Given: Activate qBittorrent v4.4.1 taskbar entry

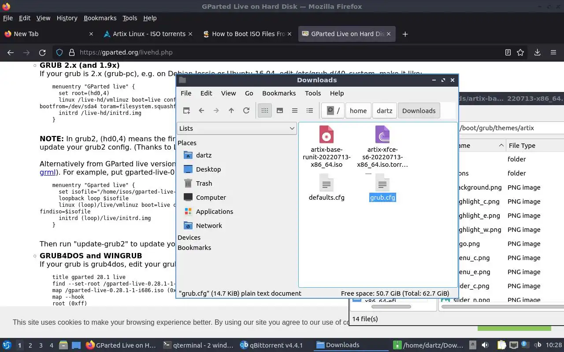Looking at the screenshot, I should (x=271, y=345).
